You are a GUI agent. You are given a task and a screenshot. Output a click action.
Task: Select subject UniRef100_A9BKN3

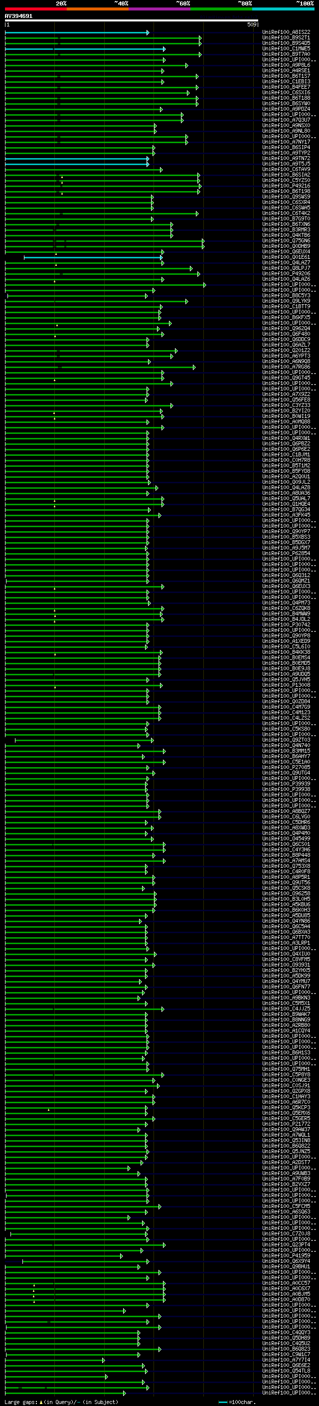click(x=286, y=998)
